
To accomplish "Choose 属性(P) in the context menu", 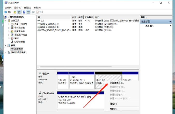I will 114,103.
